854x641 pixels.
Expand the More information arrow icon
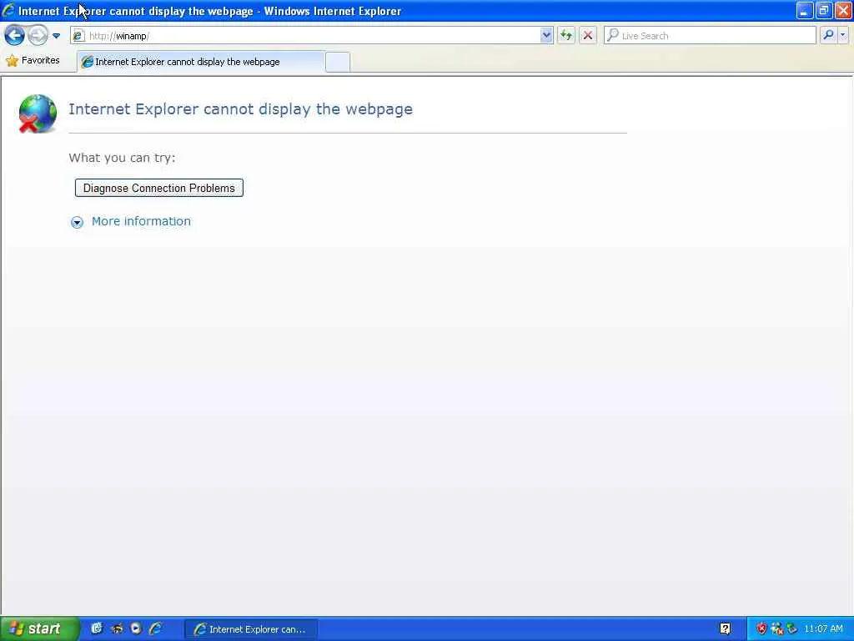click(77, 222)
